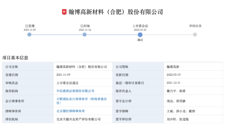Open the 天职国际会计师事务所 link
226x125 pixels.
click(x=82, y=101)
